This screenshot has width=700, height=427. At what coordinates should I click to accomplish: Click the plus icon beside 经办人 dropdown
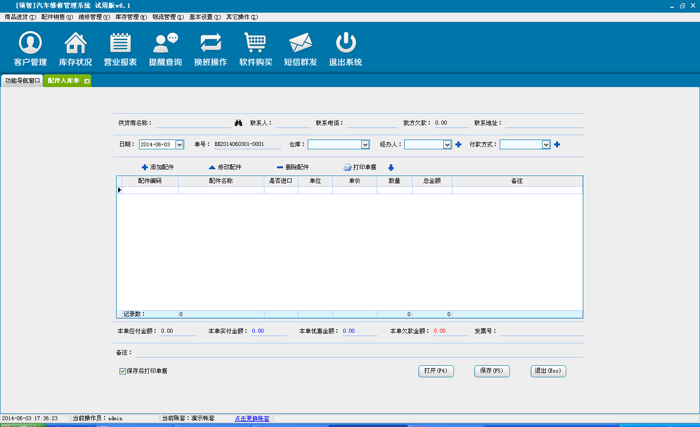[458, 144]
